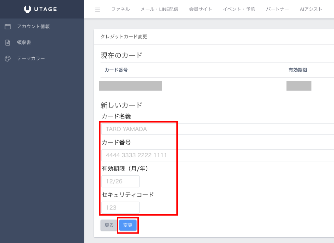Open the イベント・予約 menu

click(239, 9)
